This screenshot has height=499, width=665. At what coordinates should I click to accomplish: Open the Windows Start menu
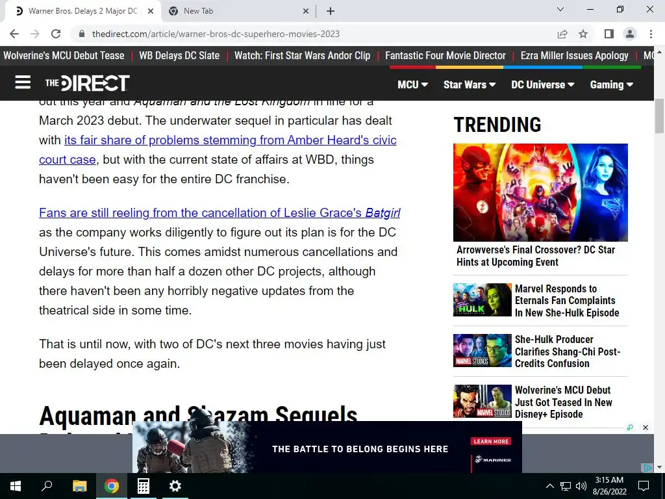pos(16,486)
